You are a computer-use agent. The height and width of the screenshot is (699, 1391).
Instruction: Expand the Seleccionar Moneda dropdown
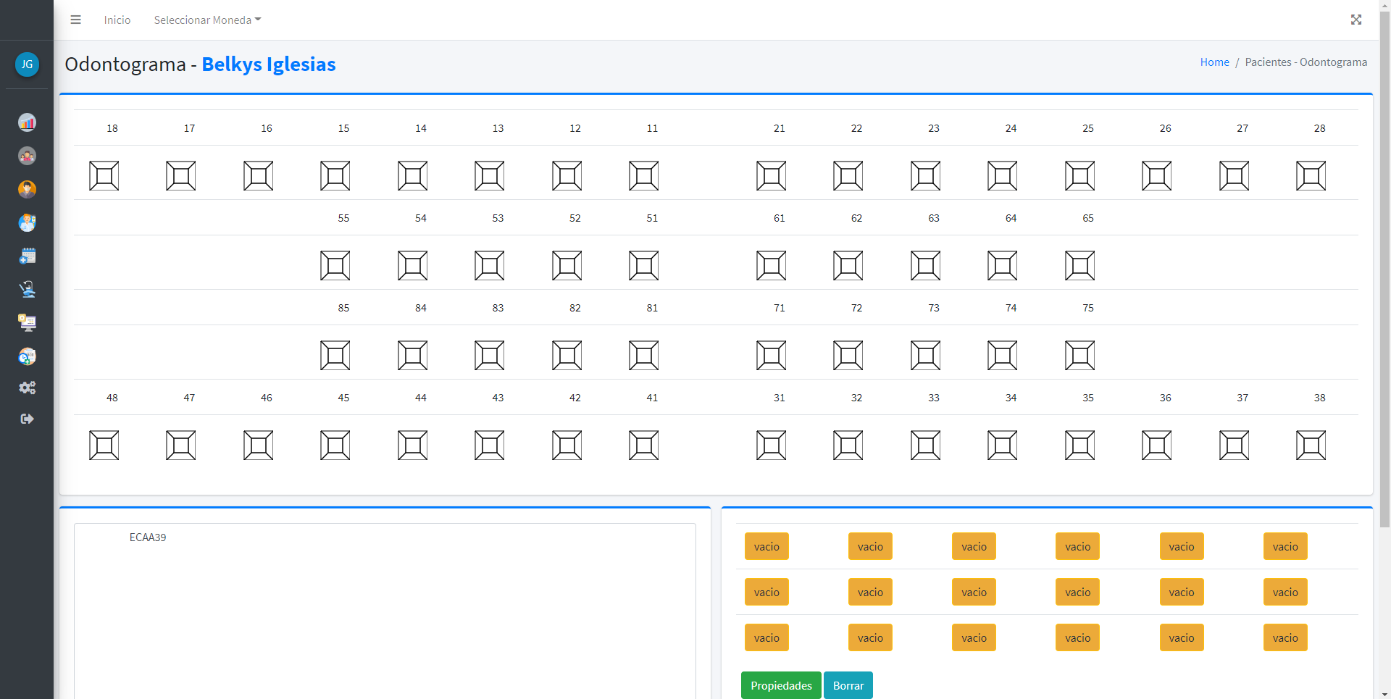coord(207,20)
